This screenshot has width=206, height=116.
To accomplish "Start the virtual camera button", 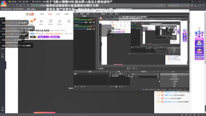I will [174, 79].
